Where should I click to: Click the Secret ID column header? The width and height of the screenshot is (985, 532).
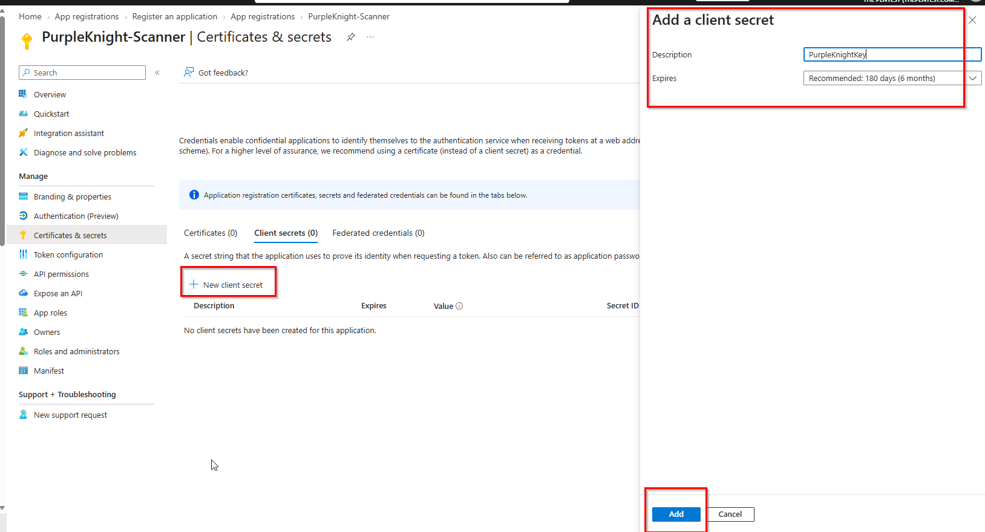(623, 306)
